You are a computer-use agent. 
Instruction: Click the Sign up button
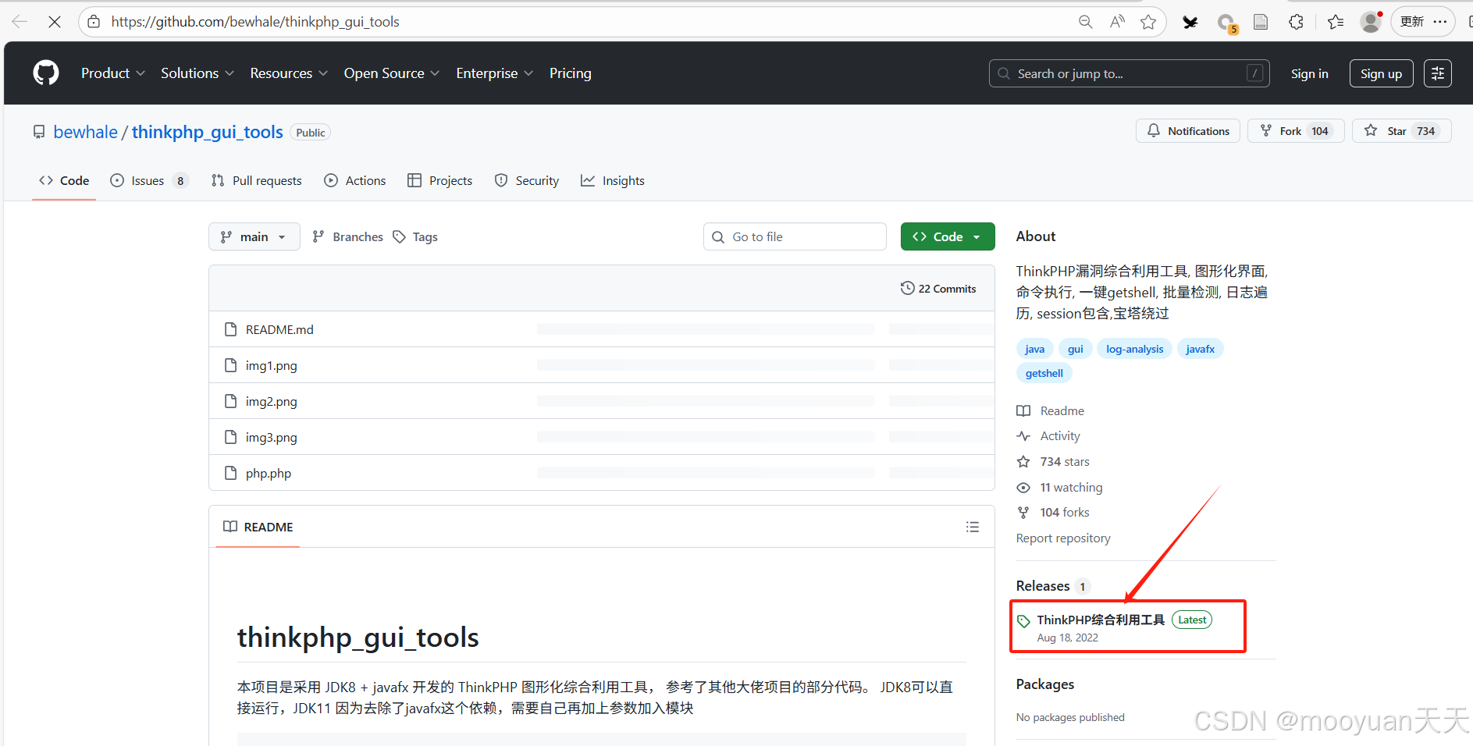[1381, 73]
